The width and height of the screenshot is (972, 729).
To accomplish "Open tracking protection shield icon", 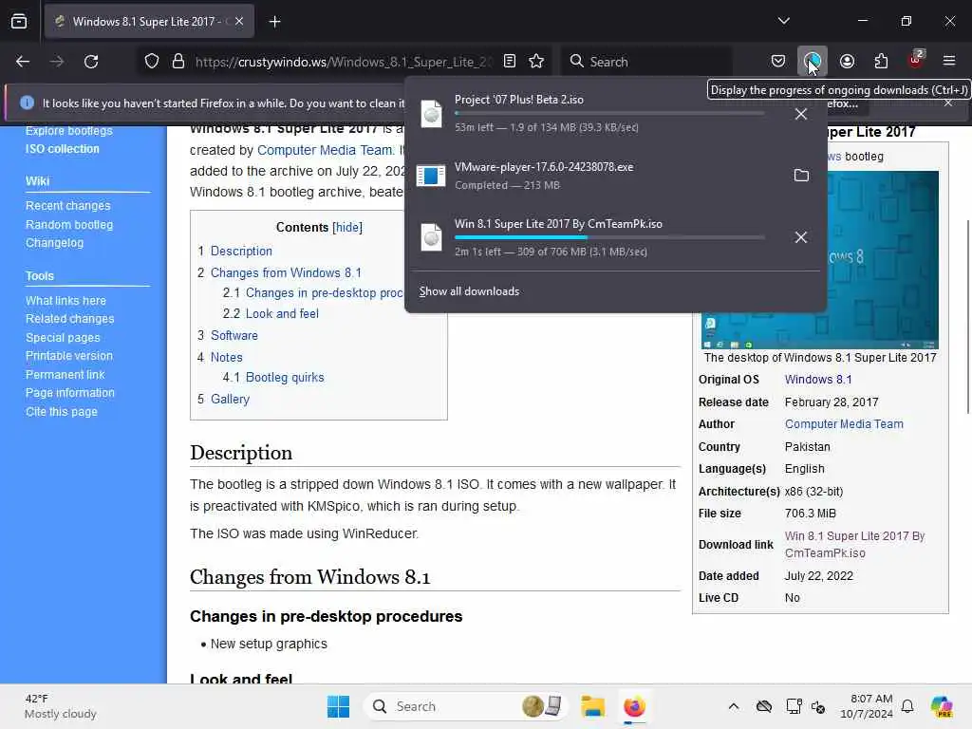I will tap(152, 62).
